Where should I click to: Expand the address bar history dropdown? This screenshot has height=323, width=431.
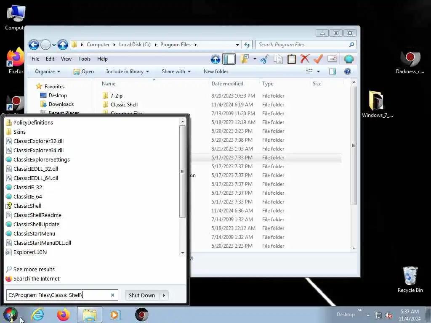click(237, 45)
